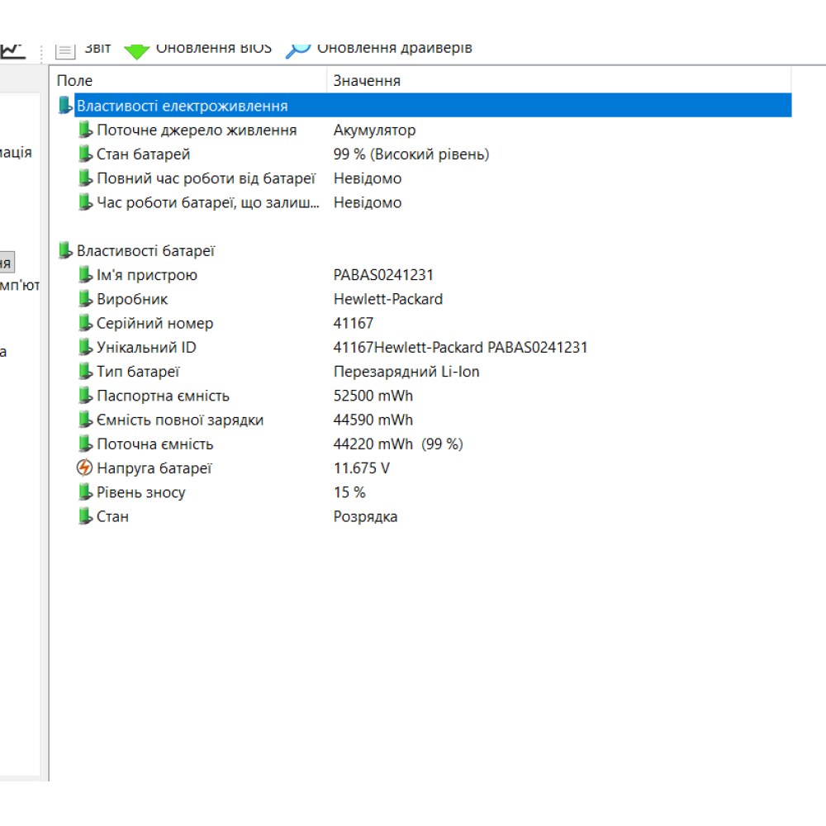Click the Значення column header
This screenshot has width=826, height=826.
click(x=367, y=80)
